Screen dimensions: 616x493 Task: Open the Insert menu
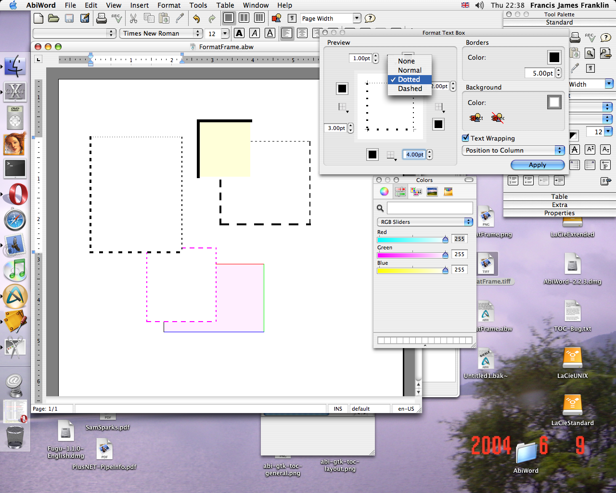(x=140, y=5)
